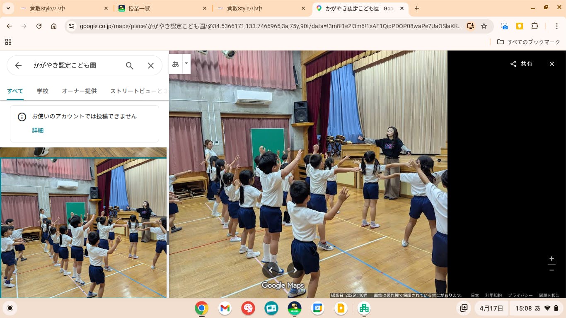Select the gym class photo thumbnail
The height and width of the screenshot is (318, 566).
[x=83, y=228]
